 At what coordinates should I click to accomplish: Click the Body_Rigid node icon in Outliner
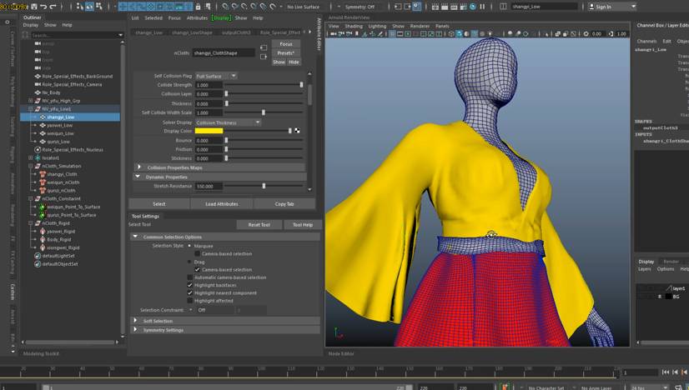click(43, 240)
